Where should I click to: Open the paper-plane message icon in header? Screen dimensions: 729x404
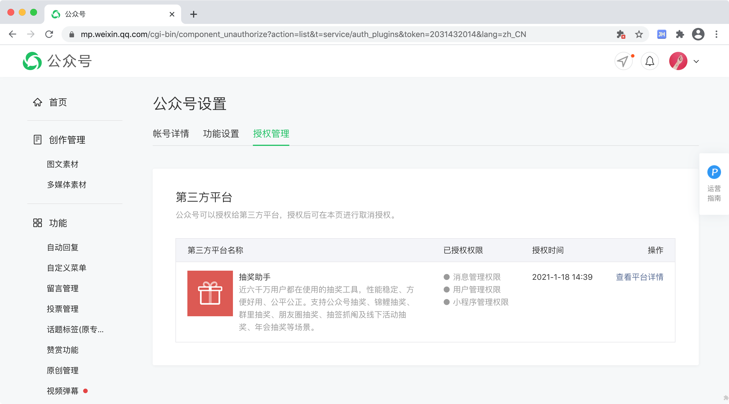[623, 61]
